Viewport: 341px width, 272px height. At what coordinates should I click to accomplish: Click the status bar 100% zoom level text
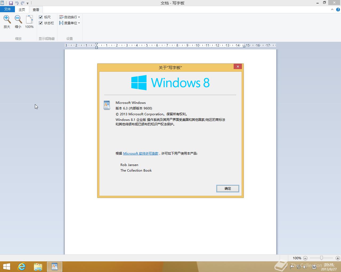pos(297,258)
